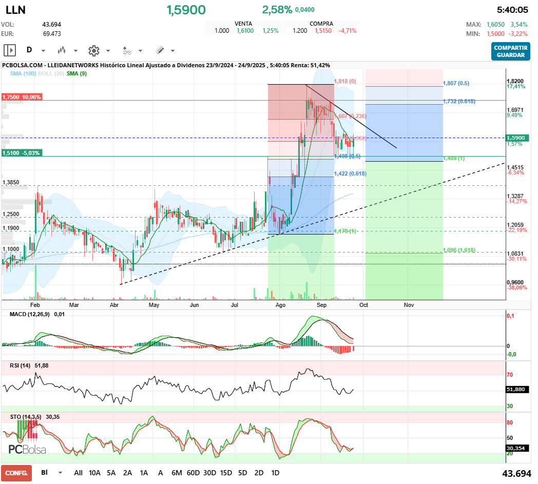
Task: Click the RSI value tag 51,880
Action: coord(517,390)
